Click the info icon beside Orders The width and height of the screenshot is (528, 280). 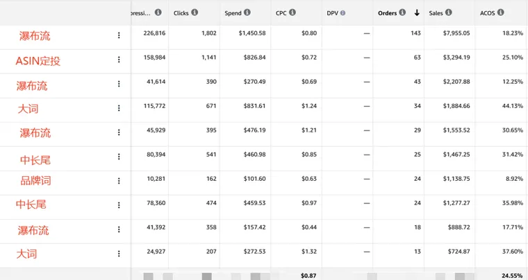pyautogui.click(x=403, y=12)
